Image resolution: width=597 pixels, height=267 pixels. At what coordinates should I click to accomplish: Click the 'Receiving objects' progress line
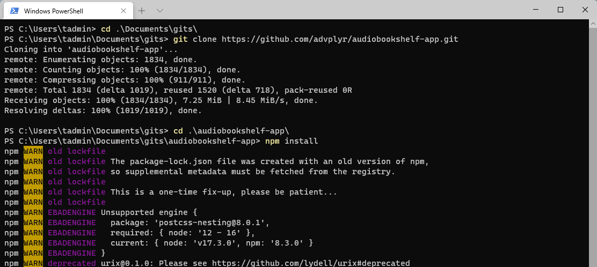point(161,100)
